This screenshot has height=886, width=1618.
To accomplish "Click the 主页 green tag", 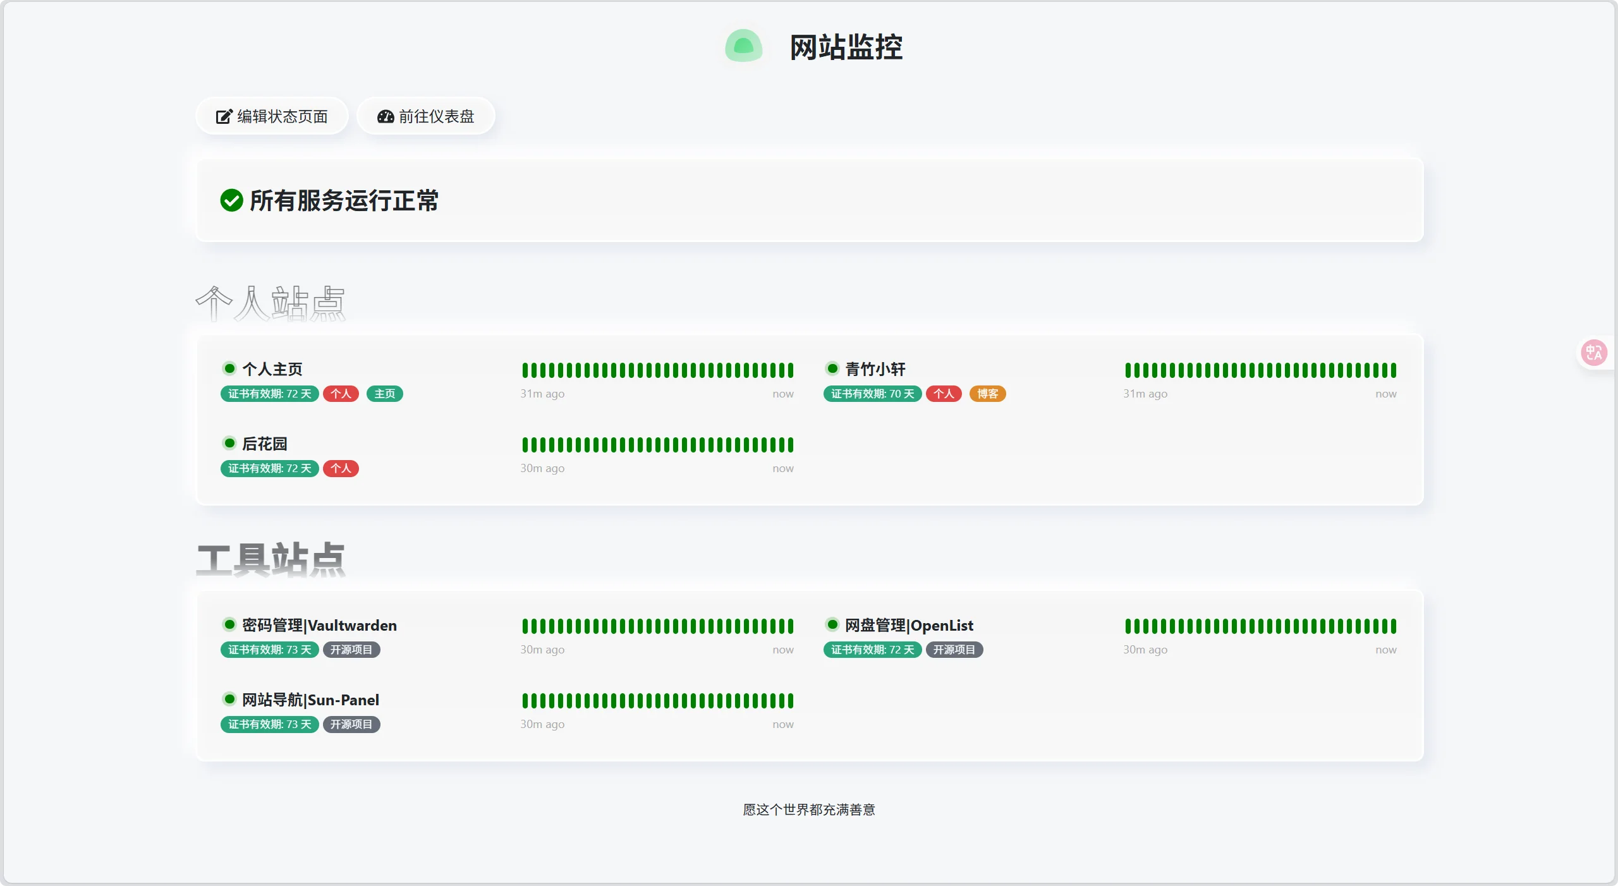I will coord(384,394).
